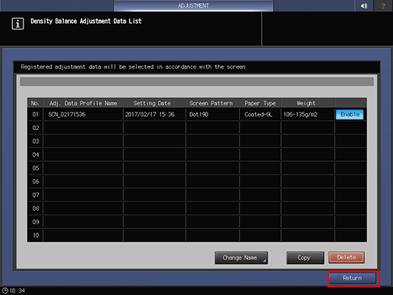Toggle the Enable button for row 01
This screenshot has height=295, width=393.
click(x=350, y=114)
